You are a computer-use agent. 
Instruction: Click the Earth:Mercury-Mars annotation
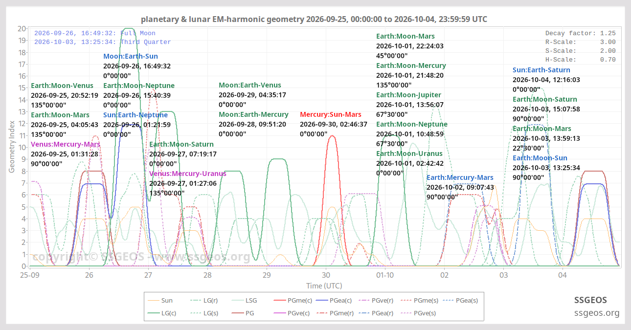point(460,177)
